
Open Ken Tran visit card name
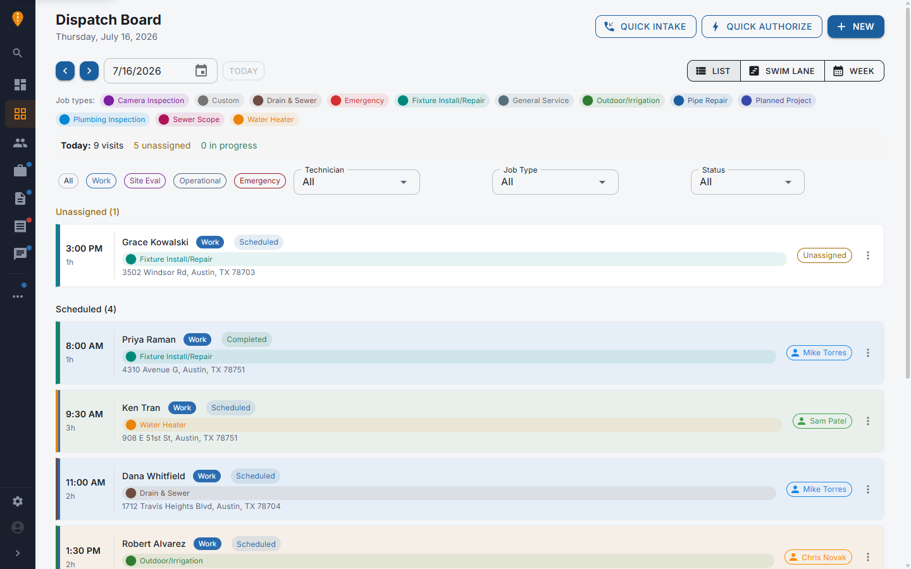141,408
